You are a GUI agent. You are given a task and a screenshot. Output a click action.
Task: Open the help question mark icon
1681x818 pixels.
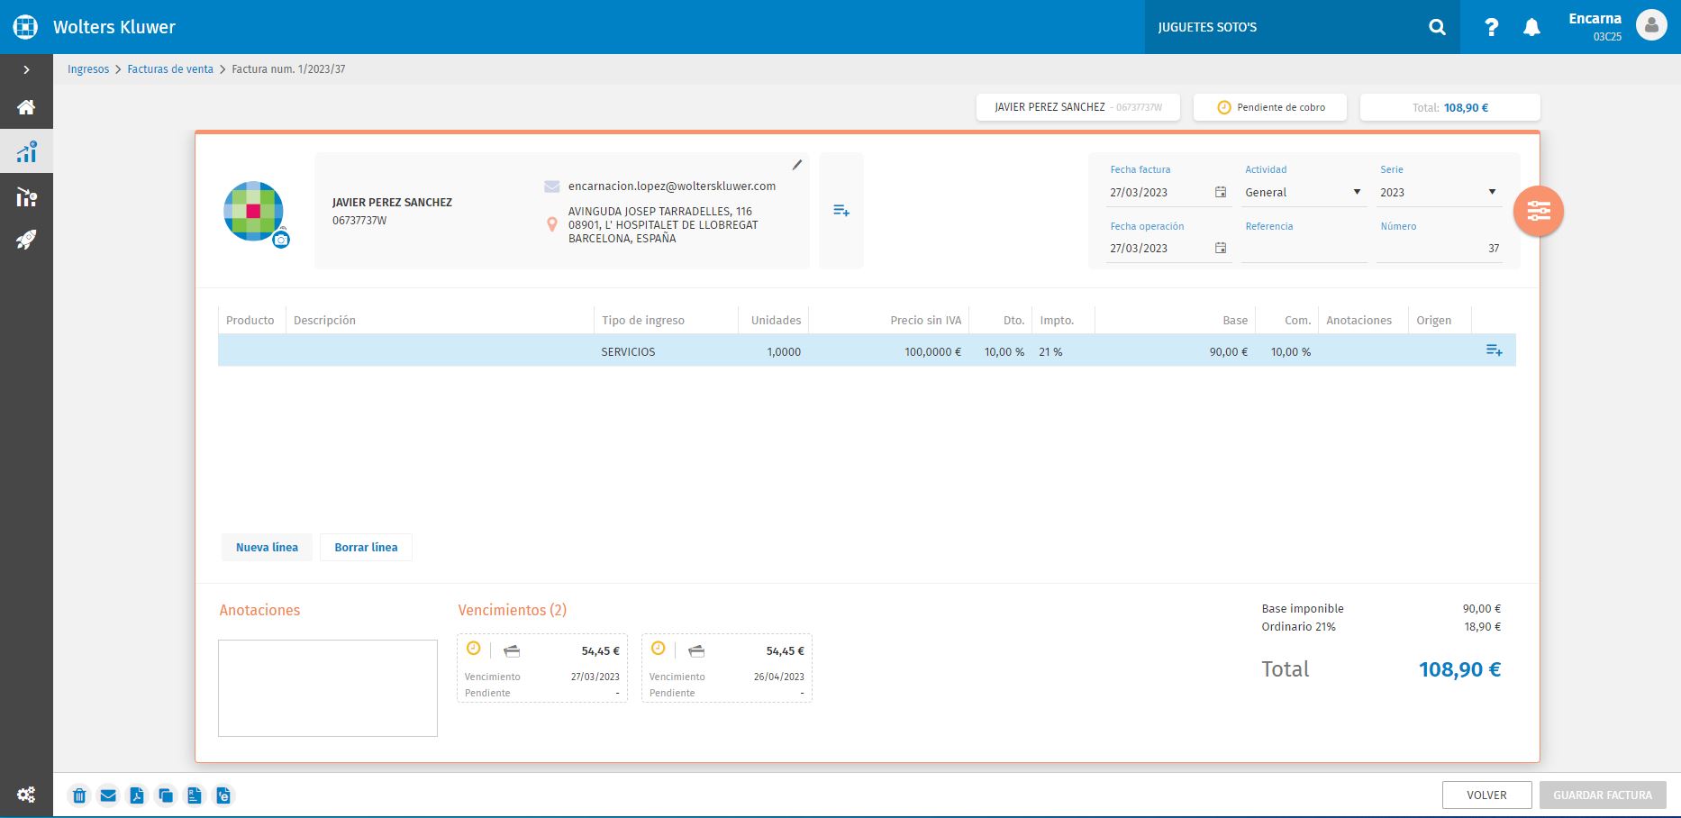point(1491,27)
